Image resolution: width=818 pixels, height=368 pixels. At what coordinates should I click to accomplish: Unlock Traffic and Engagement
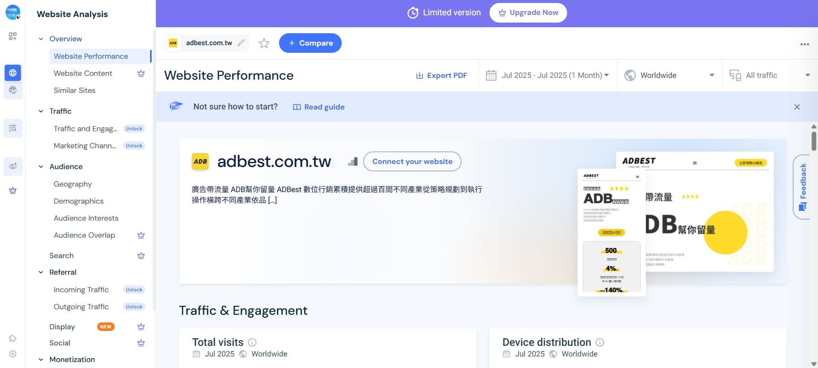pyautogui.click(x=134, y=129)
